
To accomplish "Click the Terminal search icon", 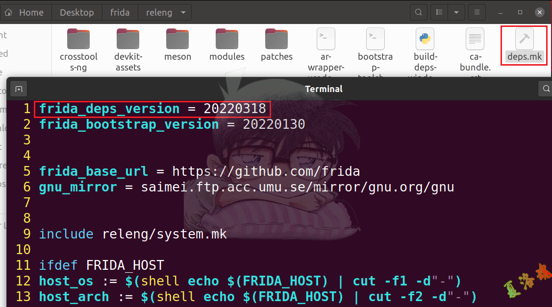I will pyautogui.click(x=546, y=89).
